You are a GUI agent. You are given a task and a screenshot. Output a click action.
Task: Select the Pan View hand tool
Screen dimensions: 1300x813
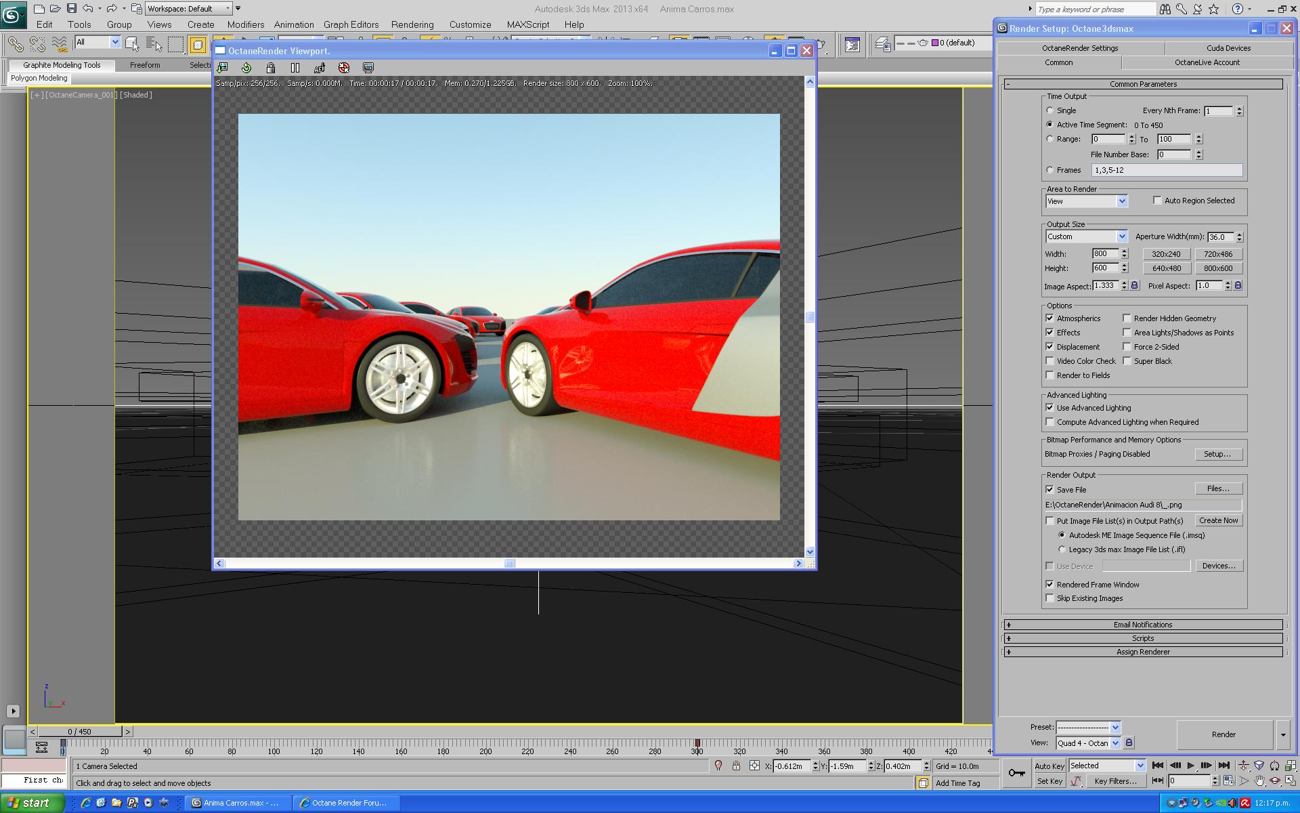click(1259, 781)
